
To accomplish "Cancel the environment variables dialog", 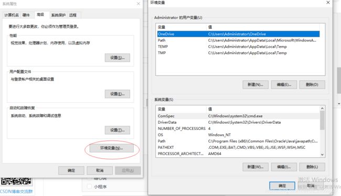I will tap(311, 186).
